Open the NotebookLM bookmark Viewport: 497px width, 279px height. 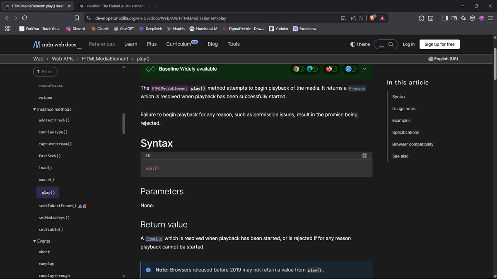pos(203,29)
